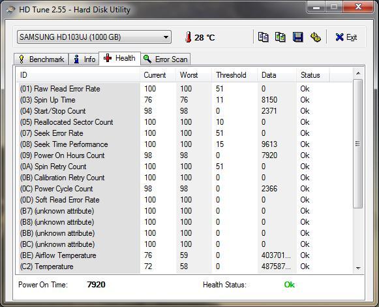Viewport: 379px width, 307px height.
Task: Click the vertical scrollbar thumb
Action: 358,143
